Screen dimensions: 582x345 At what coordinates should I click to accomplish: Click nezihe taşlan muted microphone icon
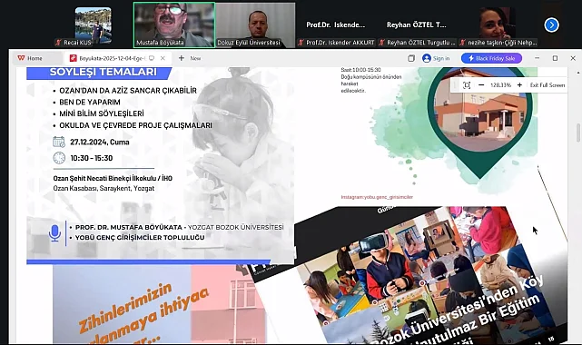[x=462, y=43]
